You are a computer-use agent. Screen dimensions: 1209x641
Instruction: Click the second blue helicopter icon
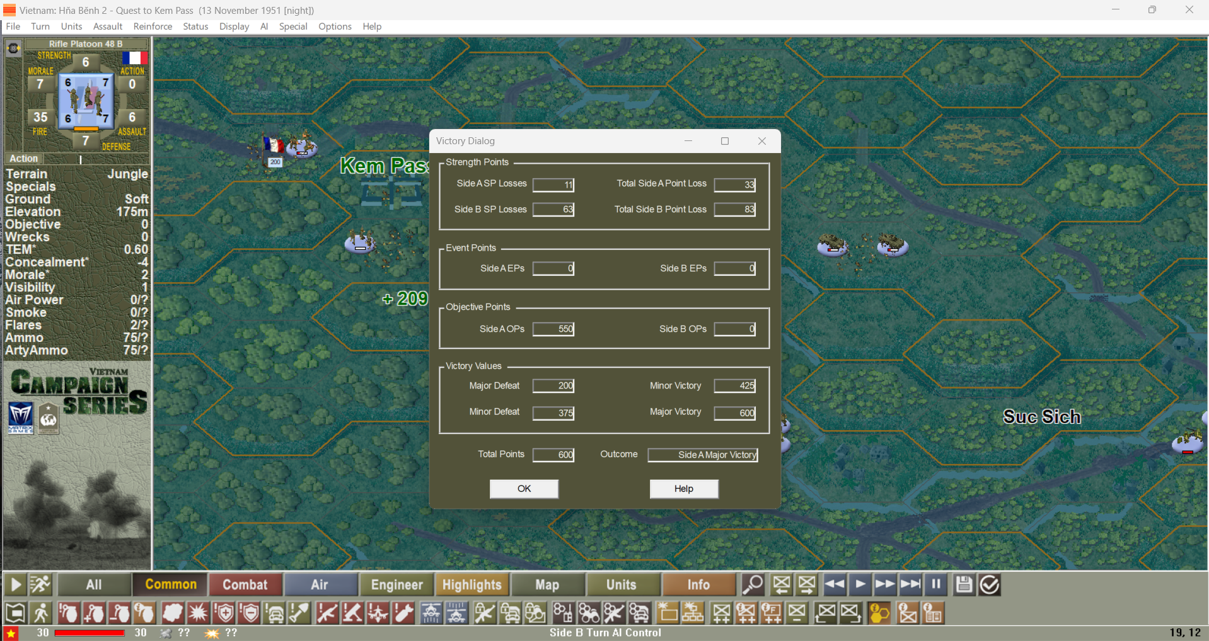tap(457, 613)
